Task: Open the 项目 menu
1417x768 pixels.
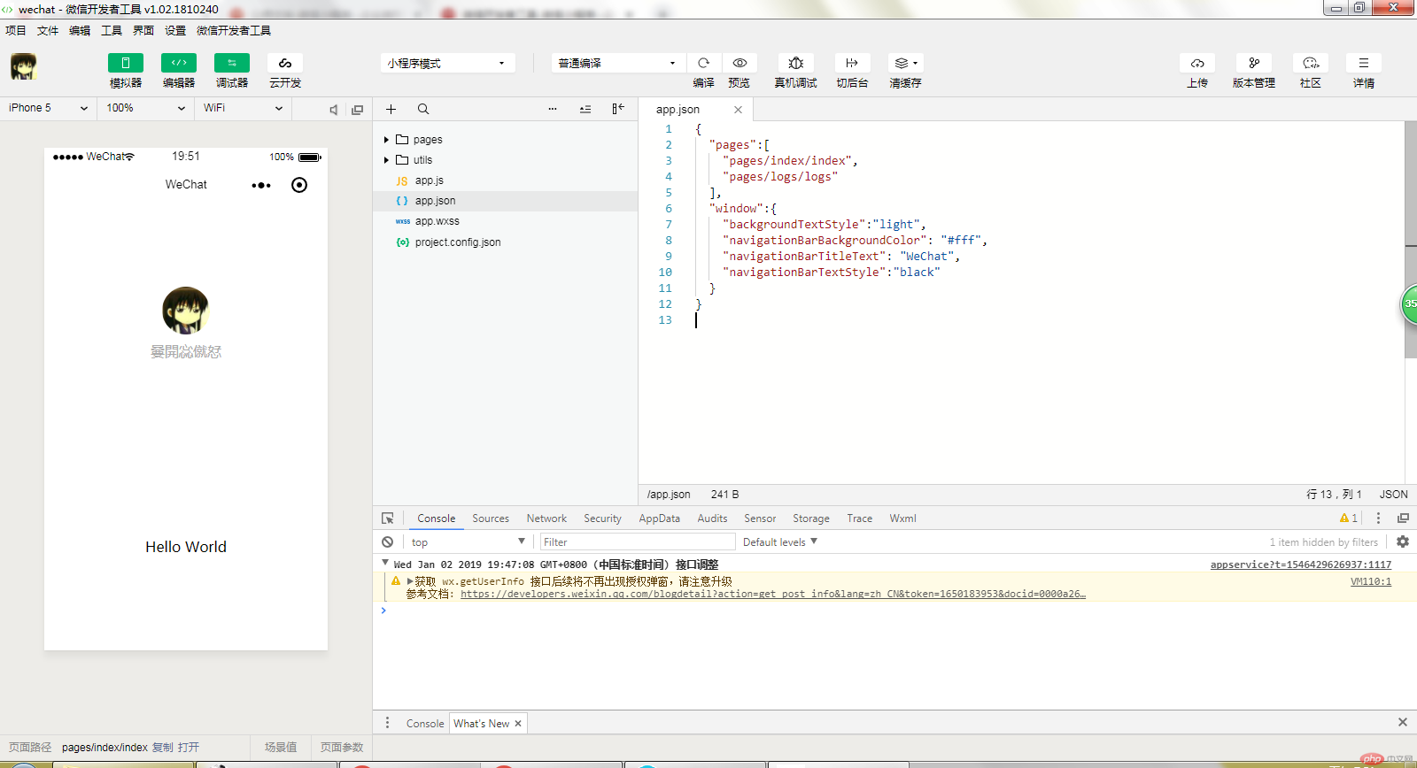Action: [16, 30]
